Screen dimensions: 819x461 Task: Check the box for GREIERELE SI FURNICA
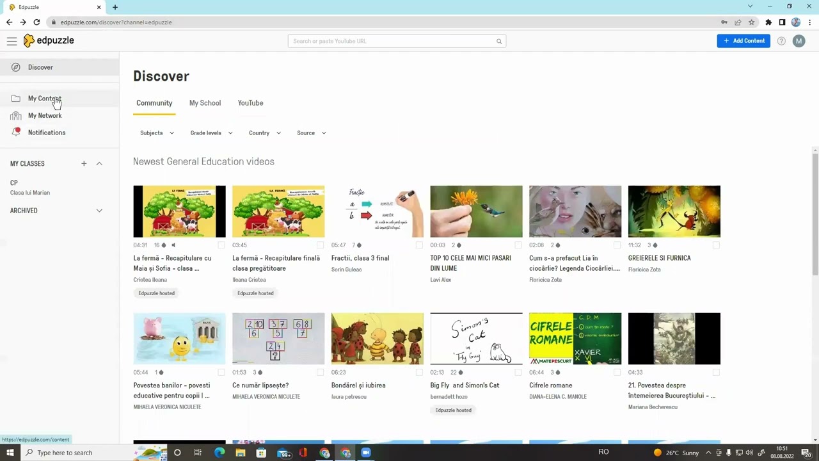(x=716, y=245)
